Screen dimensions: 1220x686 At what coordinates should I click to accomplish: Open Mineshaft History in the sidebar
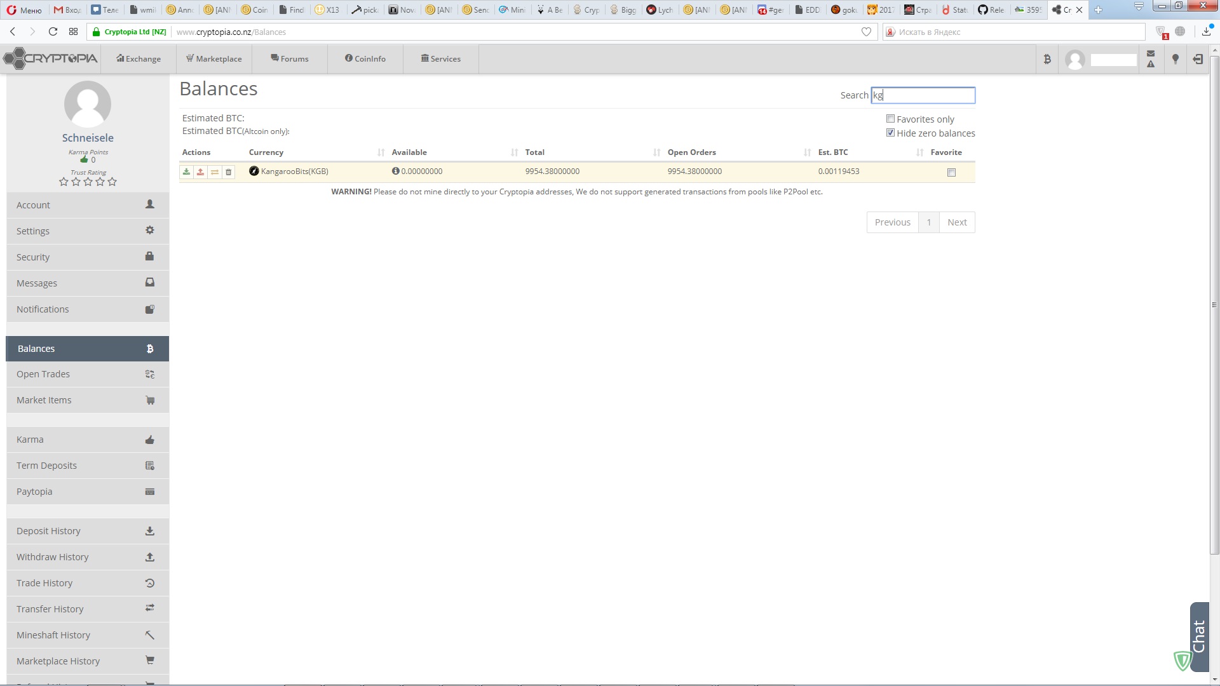click(x=88, y=635)
